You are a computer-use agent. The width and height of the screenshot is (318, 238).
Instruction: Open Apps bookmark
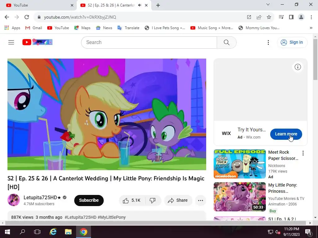(x=12, y=28)
